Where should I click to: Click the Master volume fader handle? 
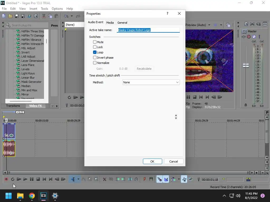pyautogui.click(x=246, y=65)
